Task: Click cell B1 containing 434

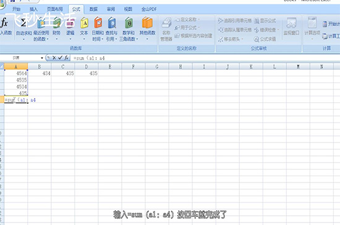Action: [39, 73]
